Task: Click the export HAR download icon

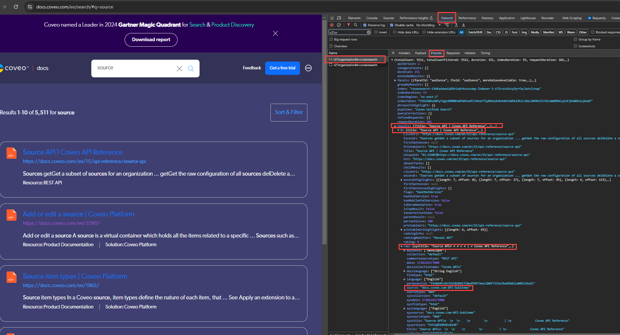Action: click(x=464, y=25)
